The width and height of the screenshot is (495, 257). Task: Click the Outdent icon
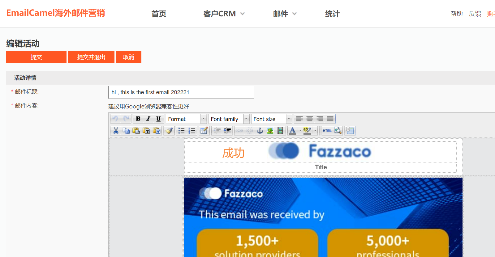217,131
